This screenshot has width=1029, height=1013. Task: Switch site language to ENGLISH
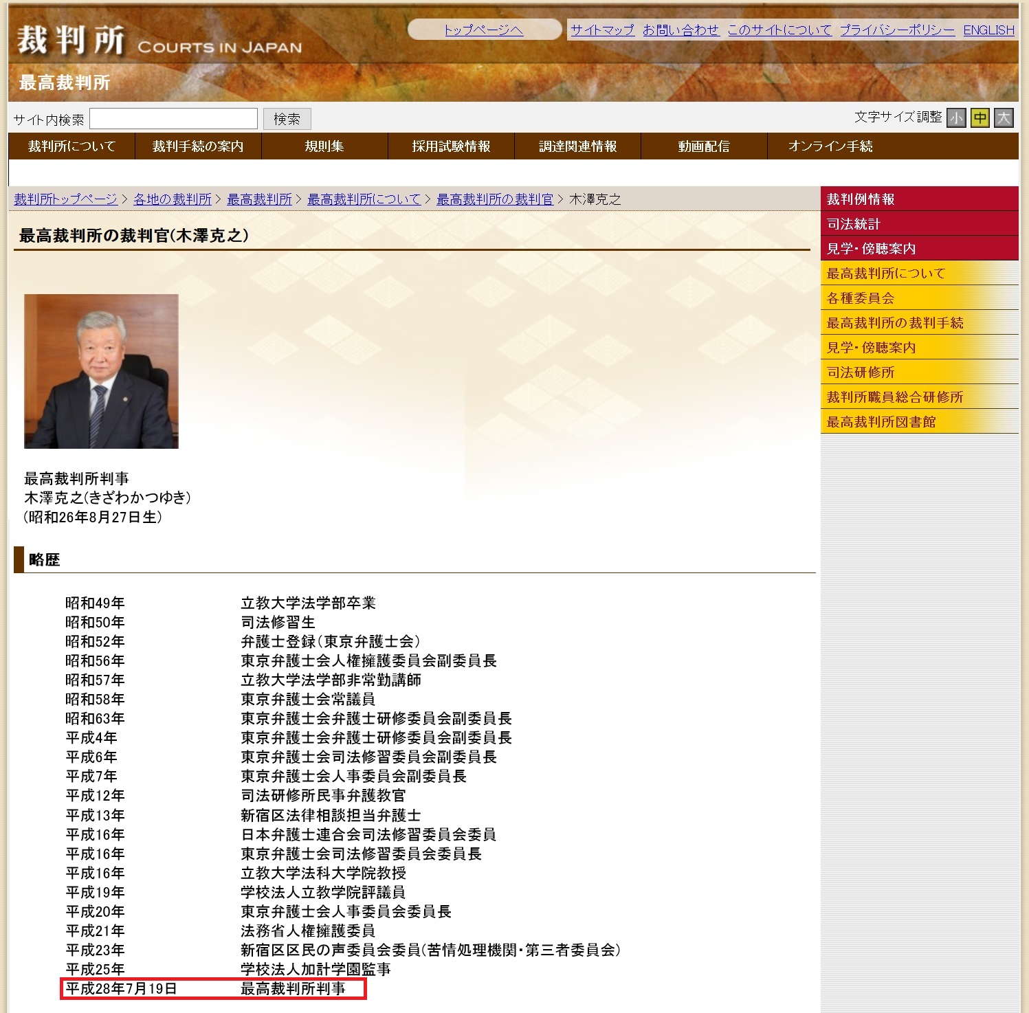click(x=988, y=30)
